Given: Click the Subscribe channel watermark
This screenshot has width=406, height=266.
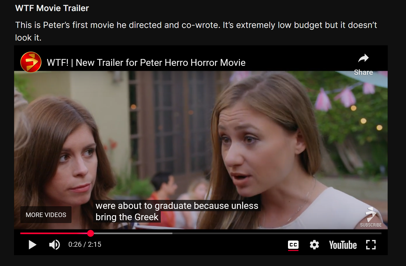Looking at the screenshot, I should click(371, 217).
